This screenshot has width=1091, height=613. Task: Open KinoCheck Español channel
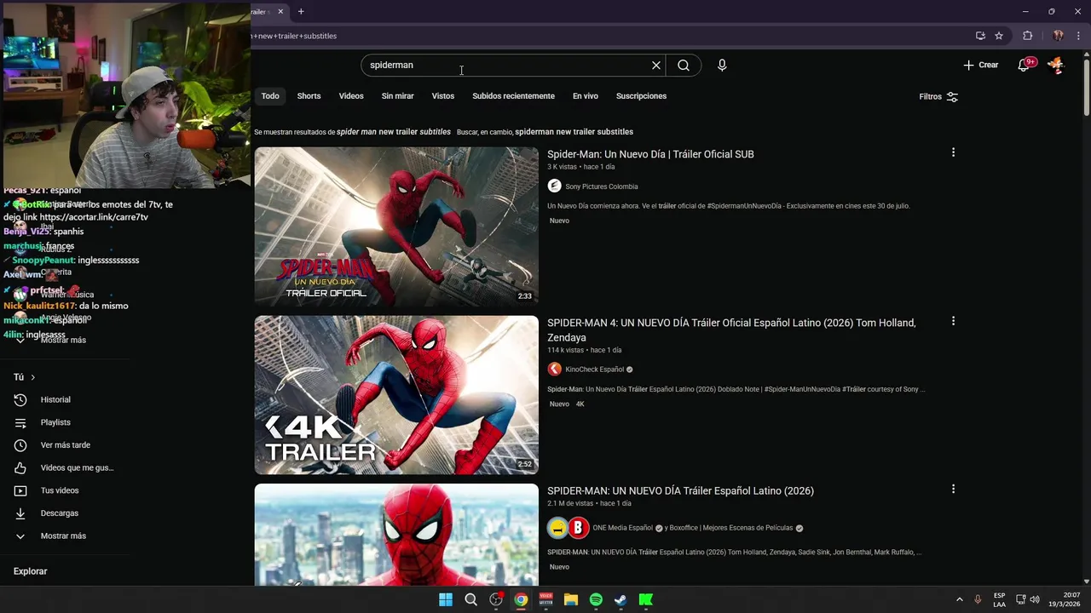[x=594, y=370]
